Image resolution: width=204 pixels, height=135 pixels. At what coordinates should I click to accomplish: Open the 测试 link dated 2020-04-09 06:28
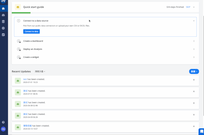click(25, 114)
